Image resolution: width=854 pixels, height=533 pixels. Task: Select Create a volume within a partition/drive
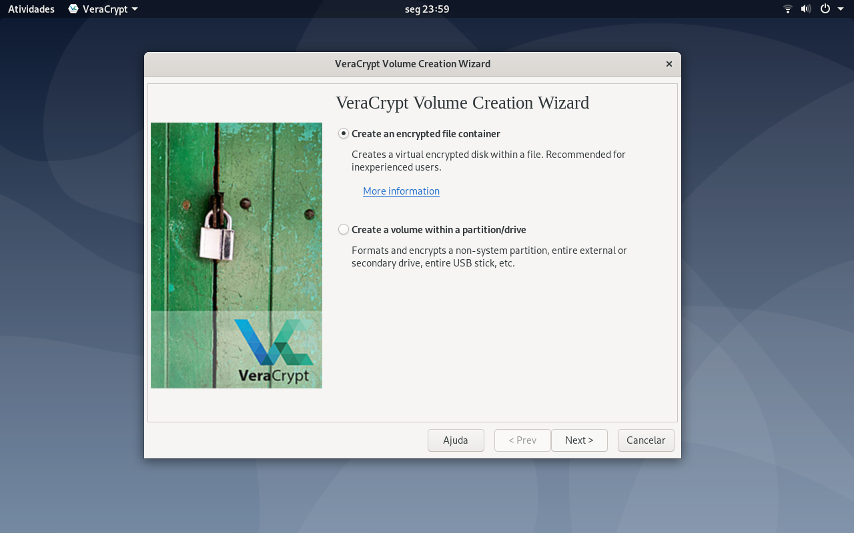tap(432, 230)
